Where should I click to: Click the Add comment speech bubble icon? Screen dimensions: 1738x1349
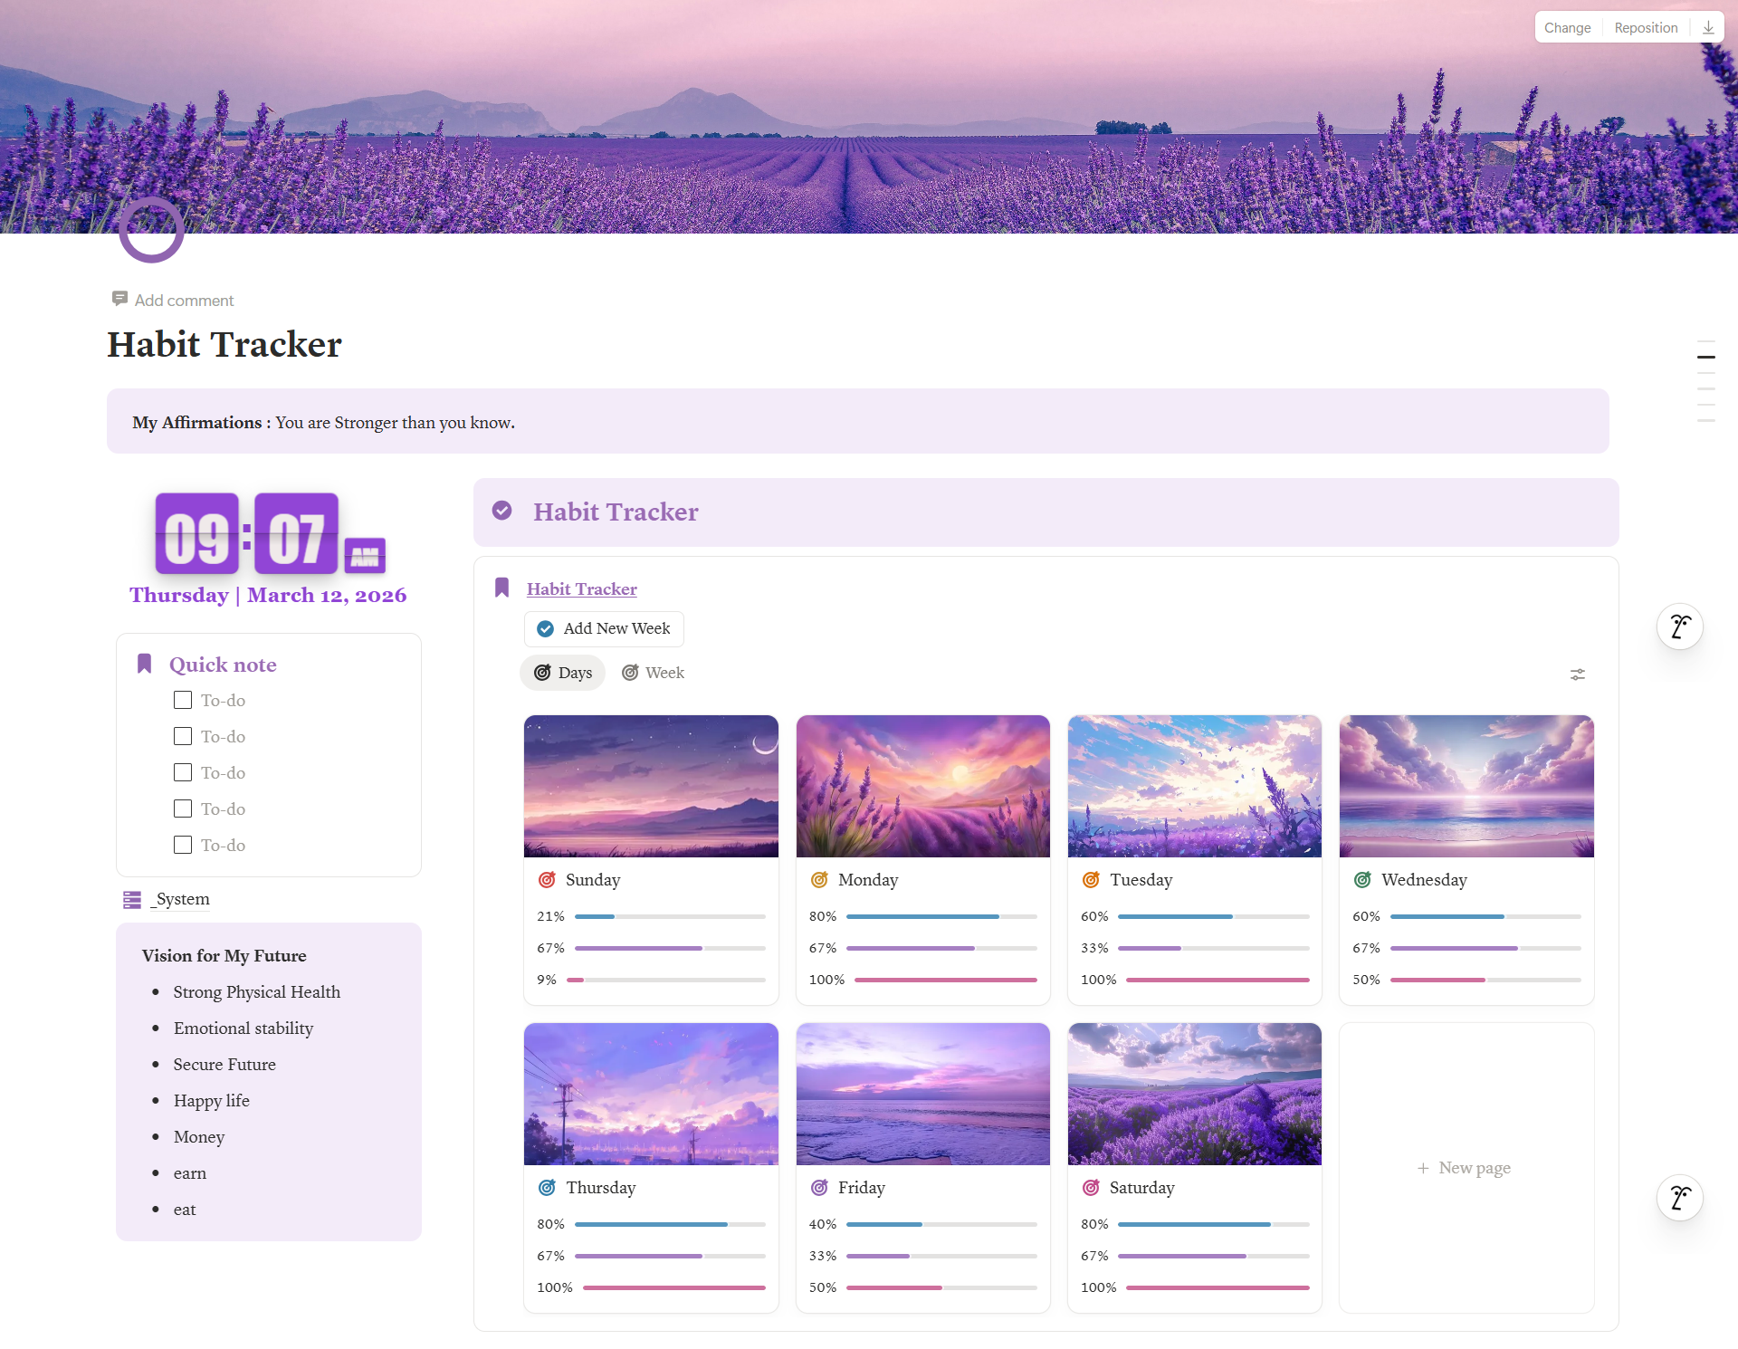pos(119,299)
